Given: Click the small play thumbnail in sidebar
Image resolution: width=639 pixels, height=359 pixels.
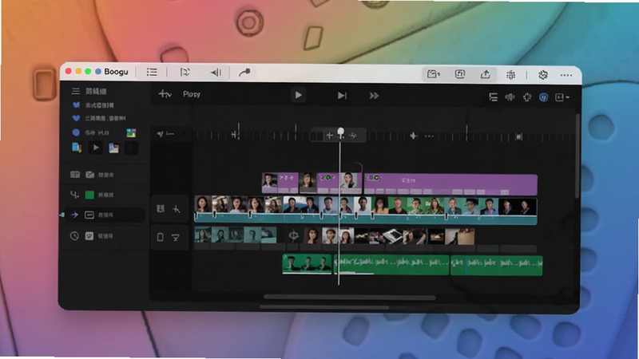Looking at the screenshot, I should [x=96, y=148].
